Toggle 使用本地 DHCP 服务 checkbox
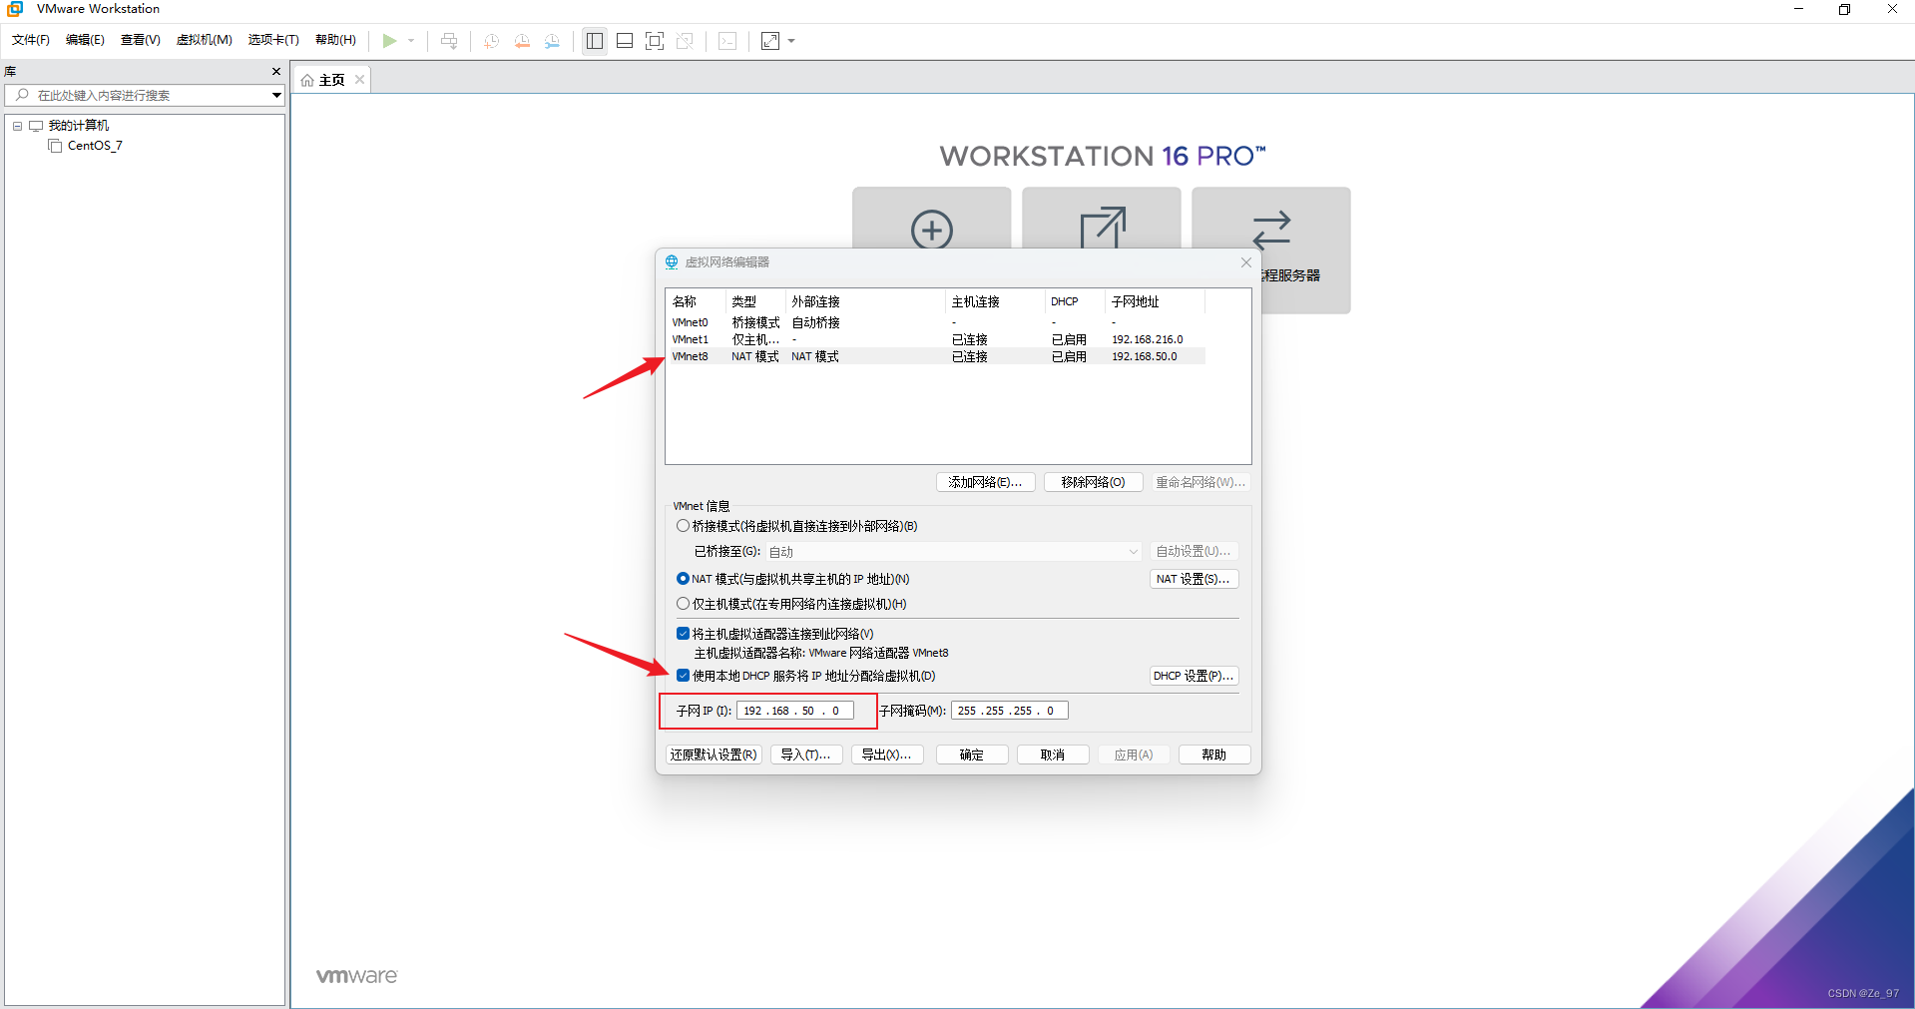Image resolution: width=1915 pixels, height=1009 pixels. pos(683,676)
